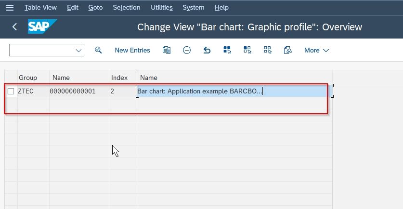Click the New Entries button
403x209 pixels.
(x=132, y=51)
